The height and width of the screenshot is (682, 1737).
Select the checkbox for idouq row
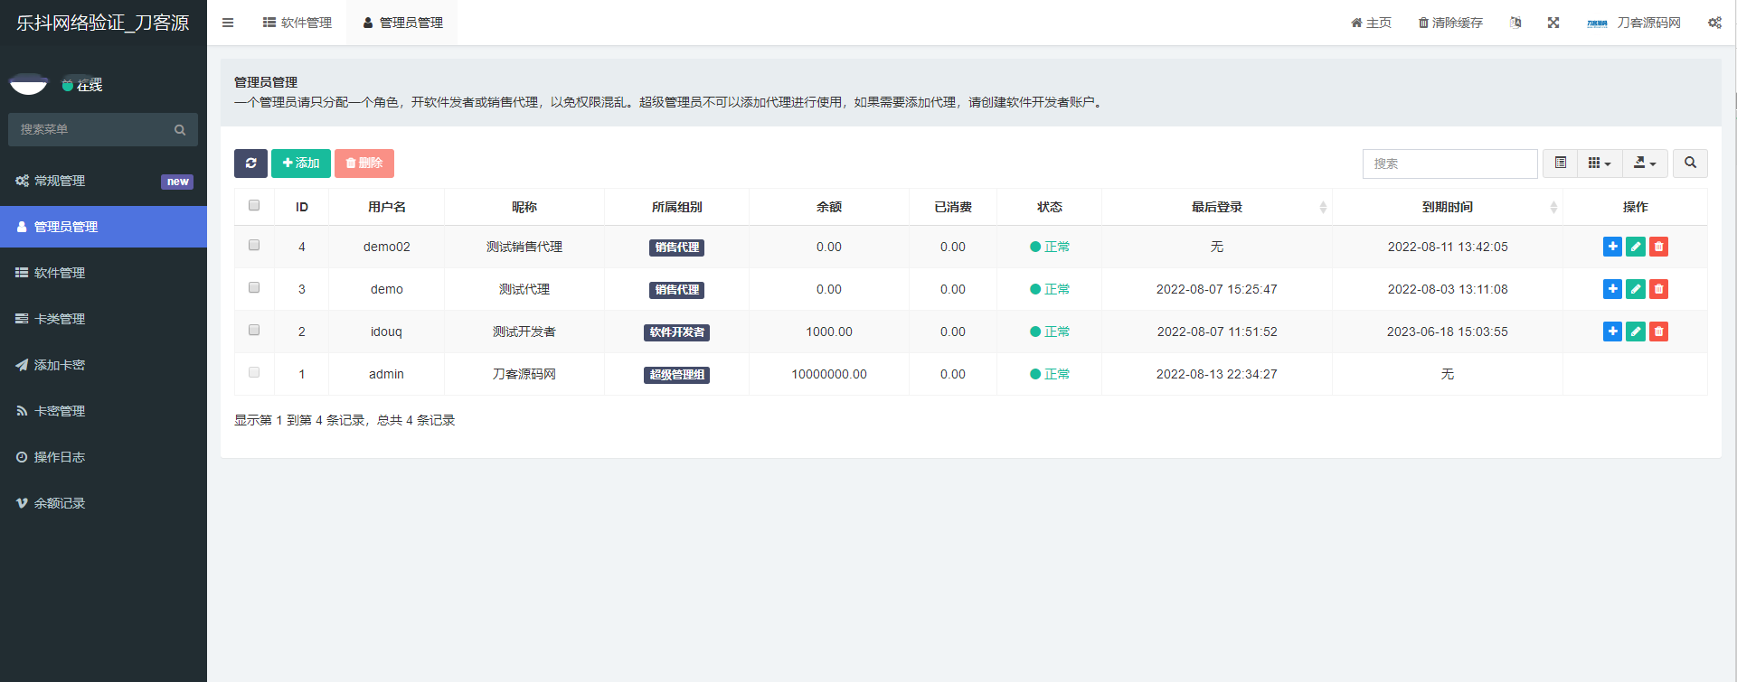tap(254, 331)
